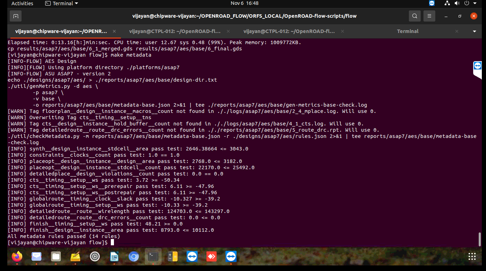Image resolution: width=486 pixels, height=271 pixels.
Task: Close the second vijayan@CTPL-012 tab
Action: click(x=342, y=31)
